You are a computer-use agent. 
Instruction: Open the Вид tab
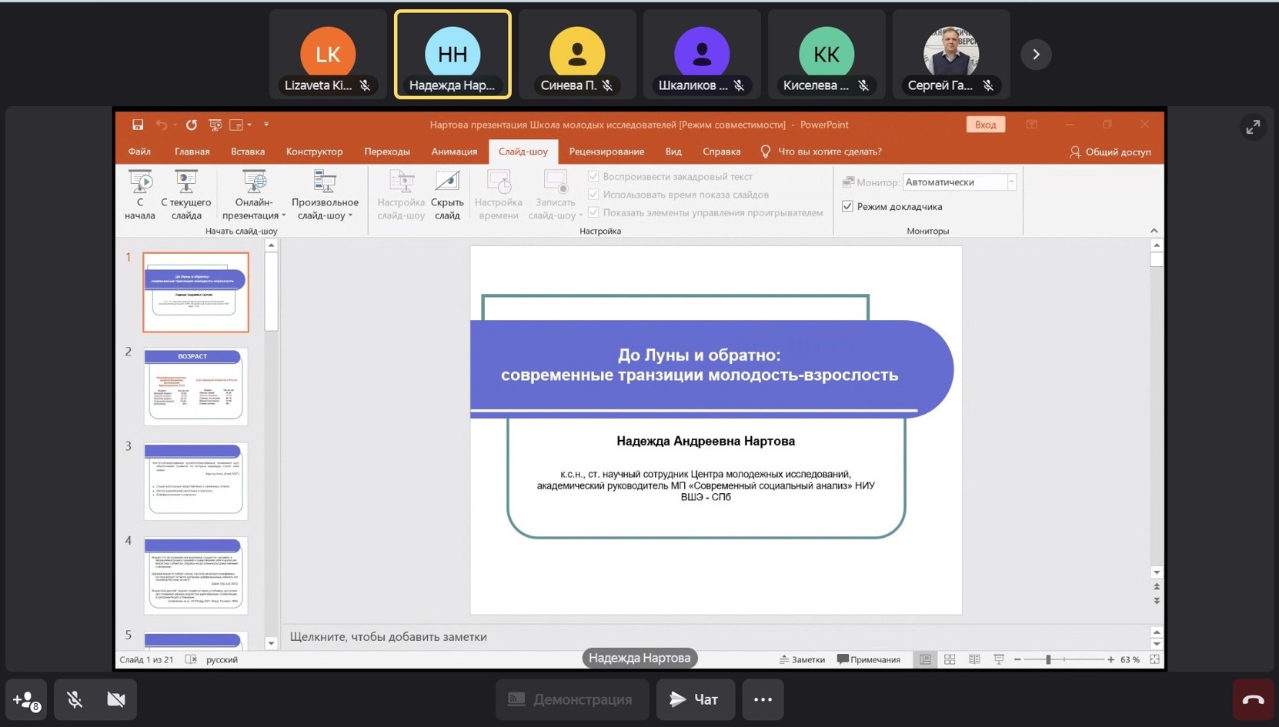point(673,152)
